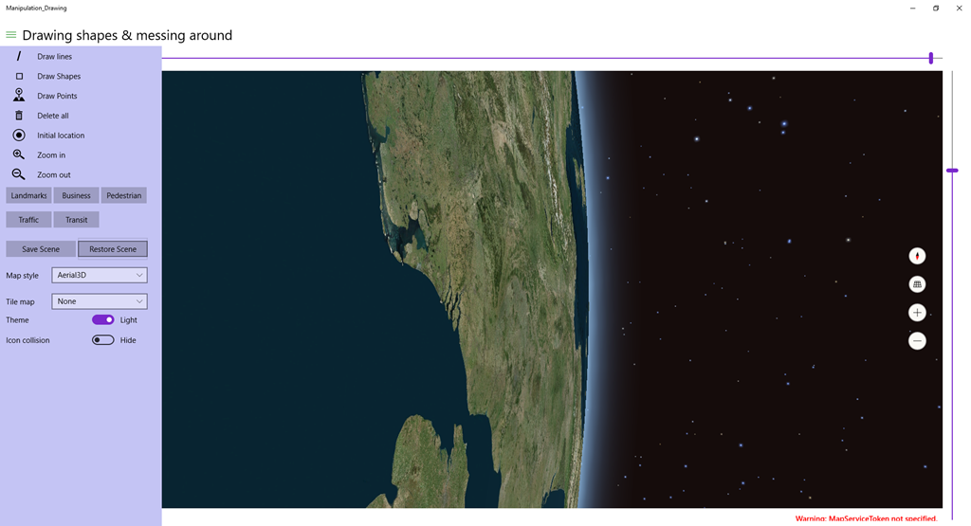Image resolution: width=971 pixels, height=526 pixels.
Task: Click the red MapServiceToken warning text
Action: (866, 518)
